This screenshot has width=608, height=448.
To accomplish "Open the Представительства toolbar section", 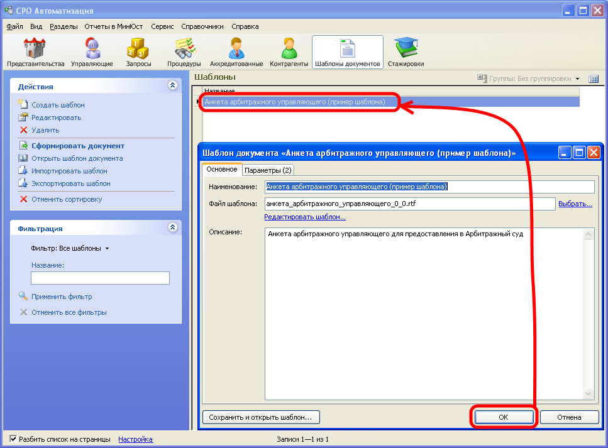I will point(35,53).
